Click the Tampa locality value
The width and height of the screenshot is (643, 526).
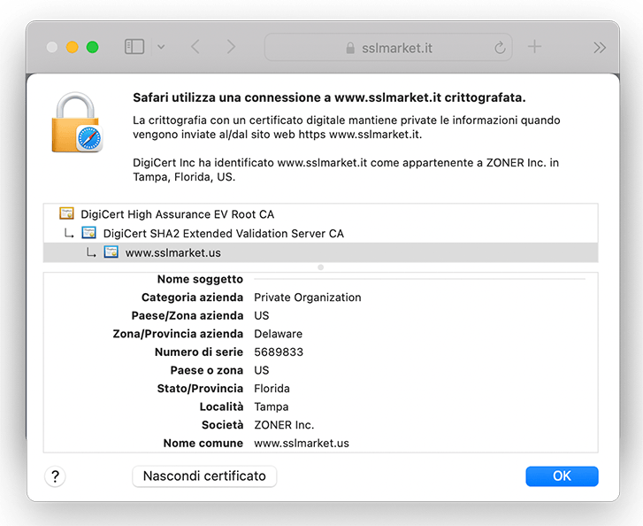coord(271,407)
